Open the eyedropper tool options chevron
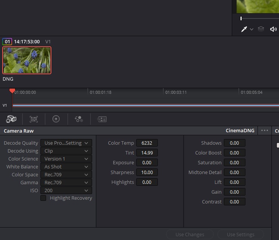279x240 pixels. coord(251,29)
